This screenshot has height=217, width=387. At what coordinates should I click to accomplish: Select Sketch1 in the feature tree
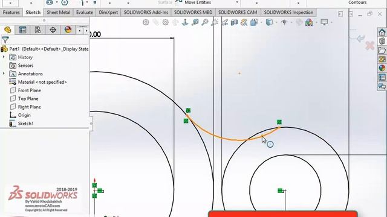click(21, 124)
